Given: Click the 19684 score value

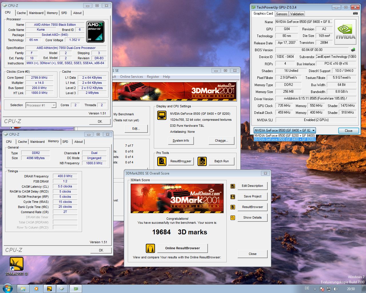Looking at the screenshot, I should point(161,232).
